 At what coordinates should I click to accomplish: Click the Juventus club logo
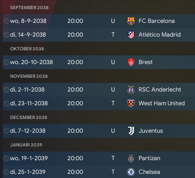[131, 131]
